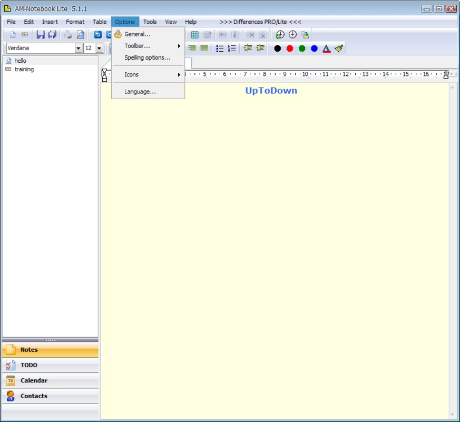460x422 pixels.
Task: Open the Table menu
Action: click(100, 22)
